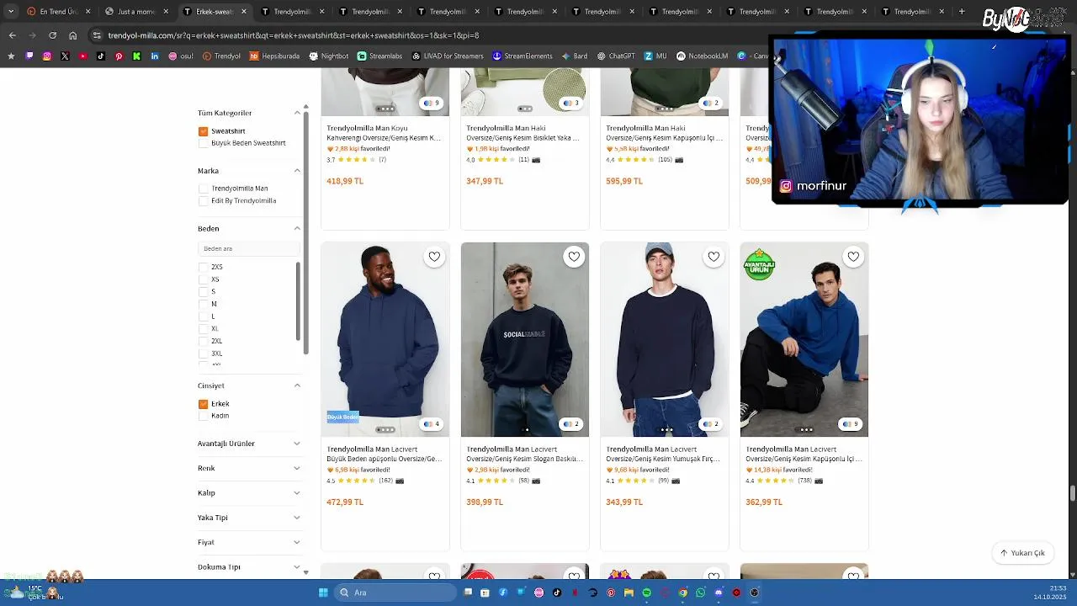Collapse the Cinsiyet filter section
The image size is (1077, 606).
point(297,385)
